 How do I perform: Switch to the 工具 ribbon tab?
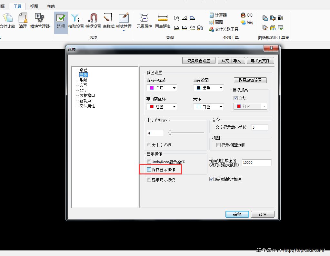(17, 6)
